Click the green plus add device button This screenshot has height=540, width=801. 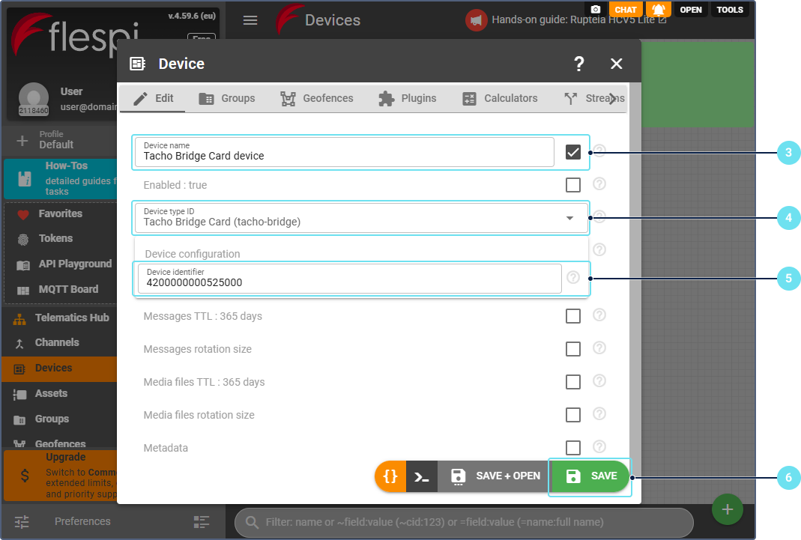727,509
